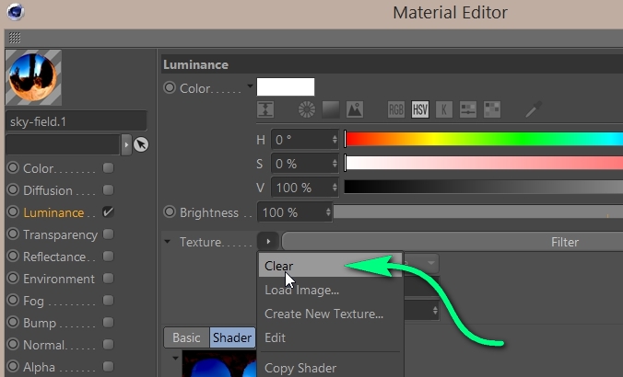Enable the Kelvin temperature color mode

coord(444,109)
